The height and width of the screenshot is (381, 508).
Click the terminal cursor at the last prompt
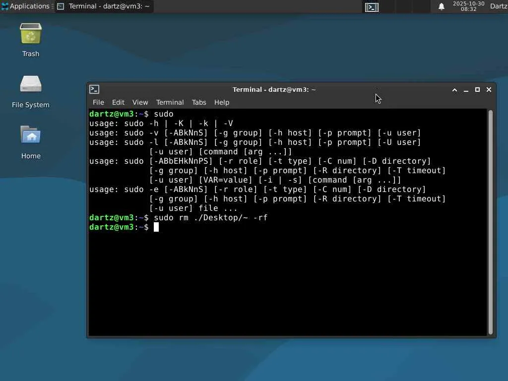[156, 227]
